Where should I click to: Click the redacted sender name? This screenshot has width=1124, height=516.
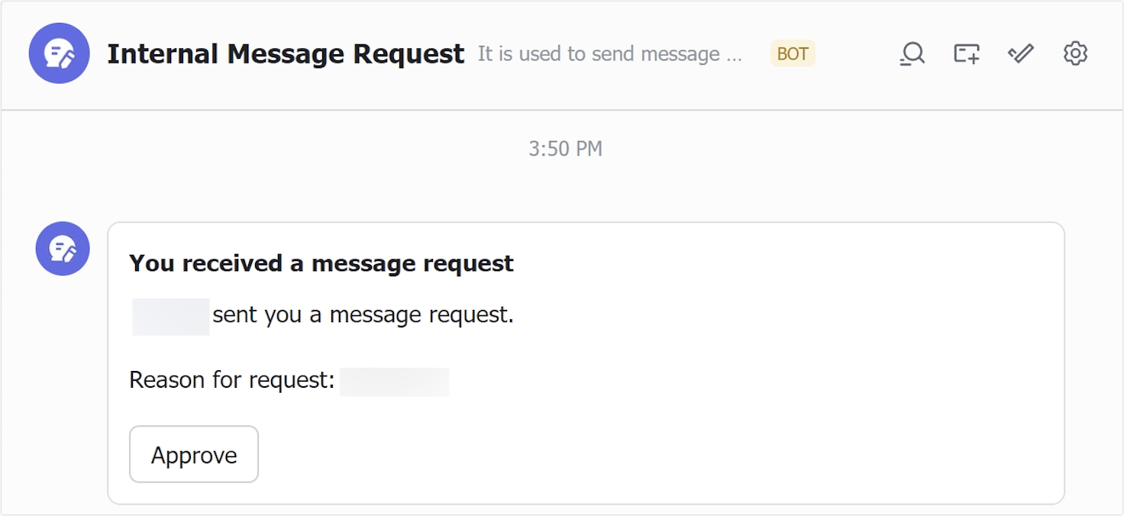170,315
